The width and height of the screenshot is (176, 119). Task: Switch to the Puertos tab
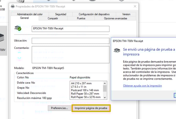pos(81,18)
